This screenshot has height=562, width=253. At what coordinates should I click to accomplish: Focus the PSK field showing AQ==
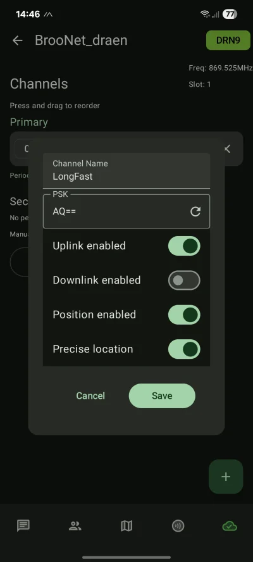[126, 211]
